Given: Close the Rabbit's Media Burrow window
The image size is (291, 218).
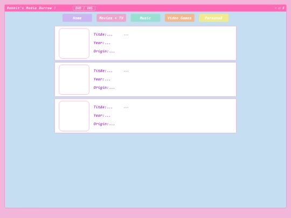Looking at the screenshot, I should point(283,8).
